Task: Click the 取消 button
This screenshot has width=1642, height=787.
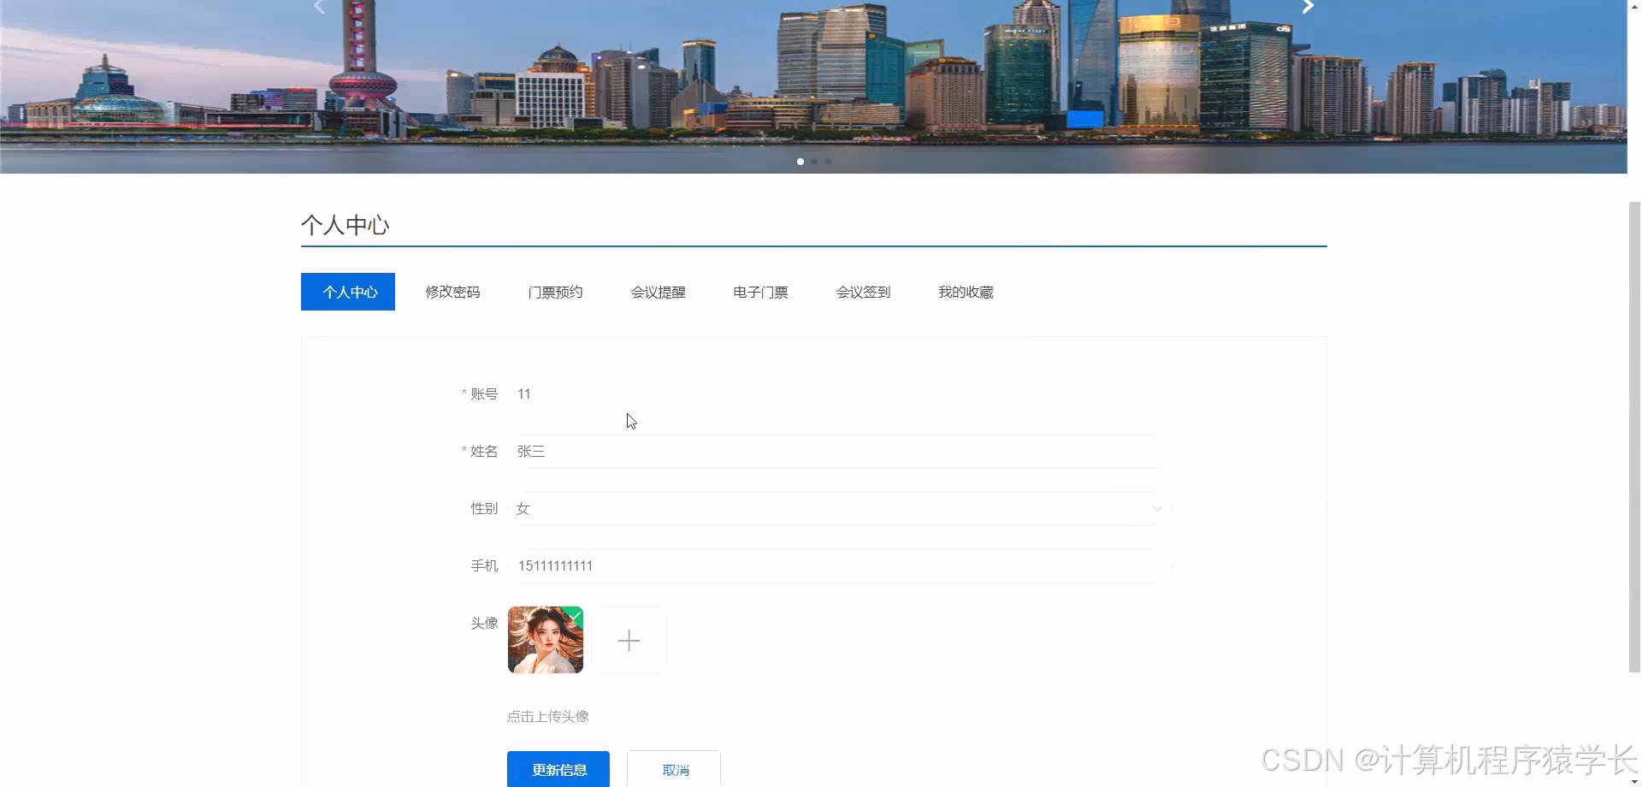Action: click(673, 769)
